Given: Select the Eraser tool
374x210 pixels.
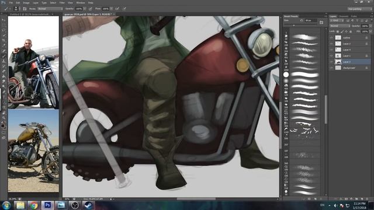Looking at the screenshot, I should click(4, 71).
